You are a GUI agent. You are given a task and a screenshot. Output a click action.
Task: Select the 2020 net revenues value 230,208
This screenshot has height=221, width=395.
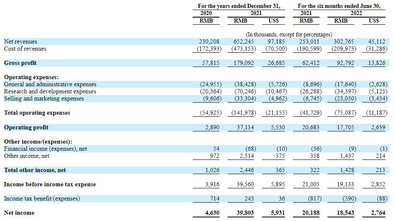pyautogui.click(x=209, y=42)
